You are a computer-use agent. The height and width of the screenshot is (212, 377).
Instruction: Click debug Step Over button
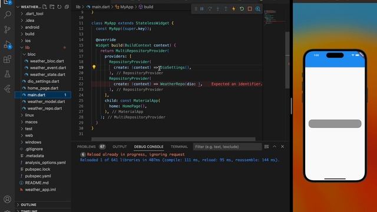(x=210, y=9)
